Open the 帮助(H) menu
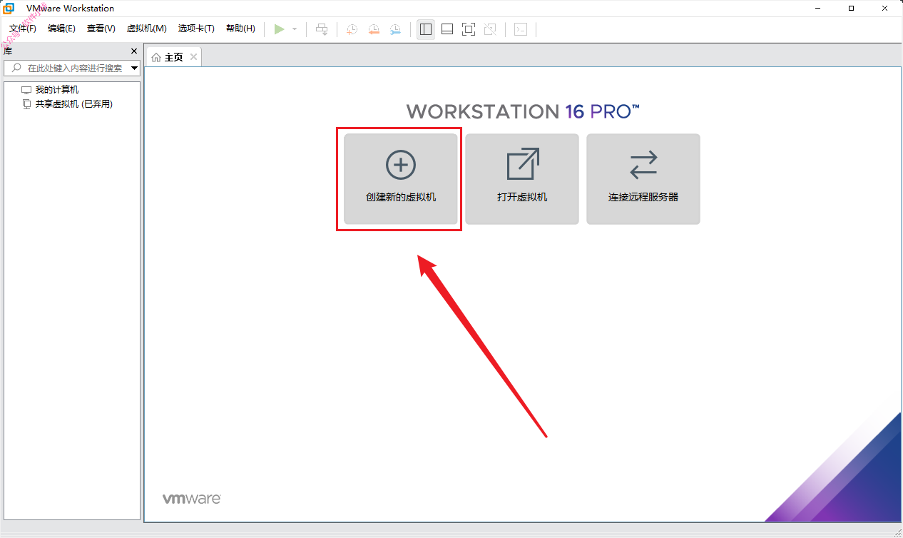The width and height of the screenshot is (903, 538). pyautogui.click(x=240, y=29)
